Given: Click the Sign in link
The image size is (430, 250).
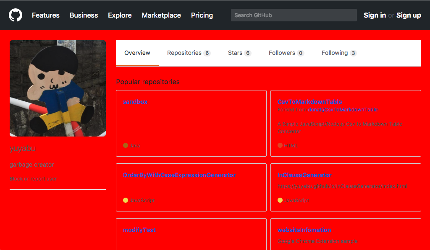Looking at the screenshot, I should coord(375,15).
